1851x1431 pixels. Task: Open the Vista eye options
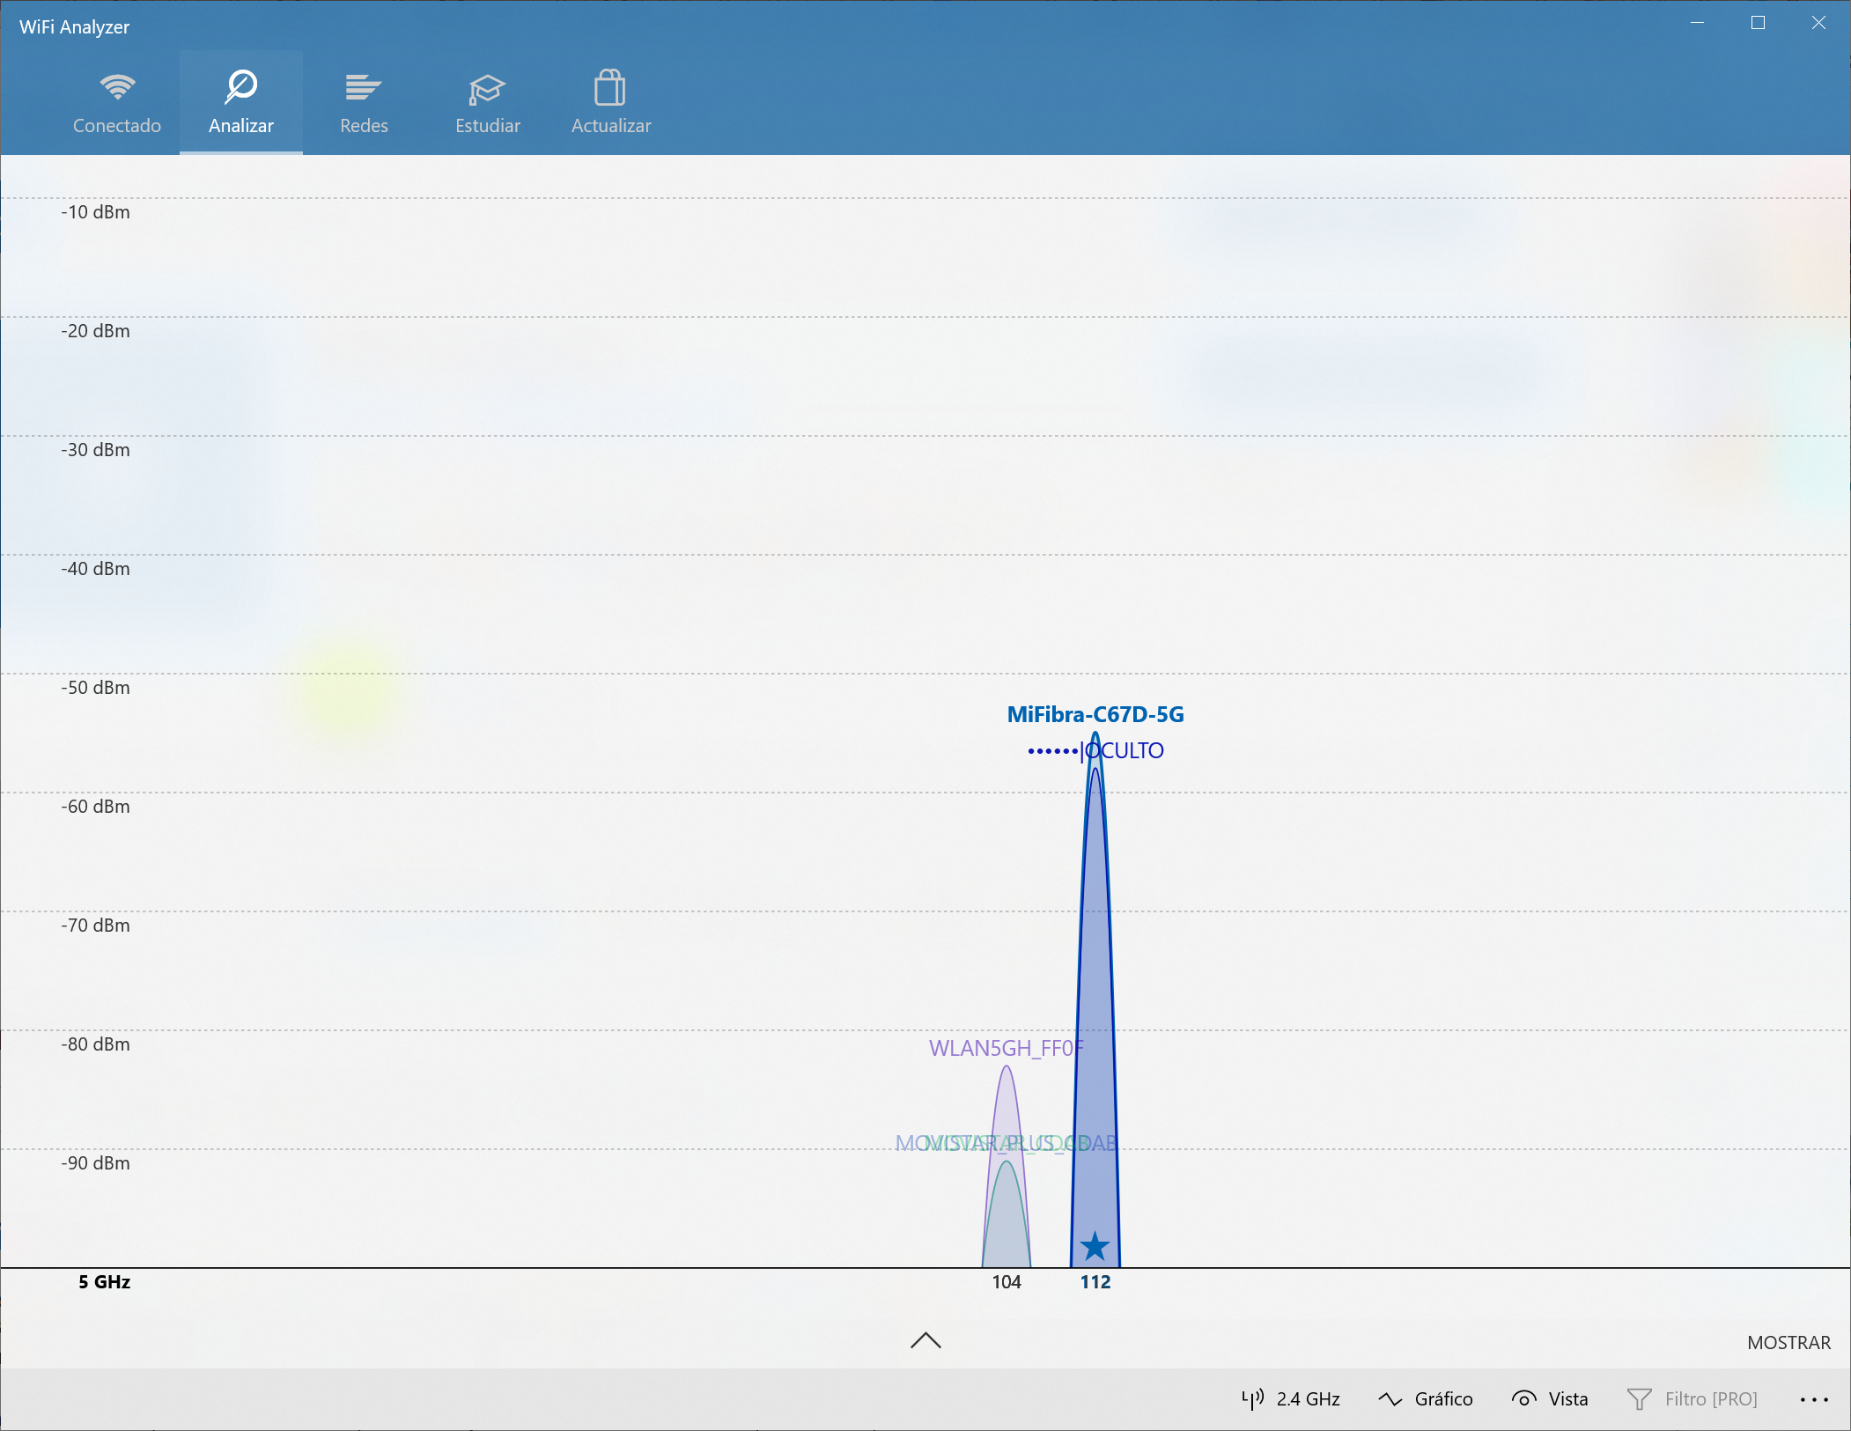click(x=1550, y=1398)
